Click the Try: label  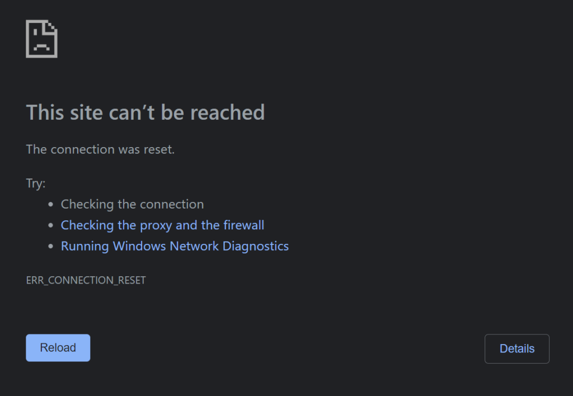pyautogui.click(x=36, y=183)
